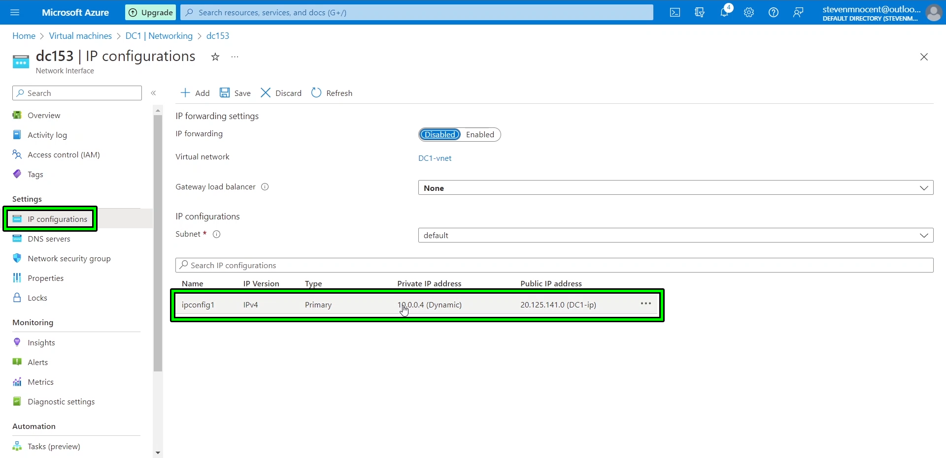
Task: Add a new IP configuration
Action: click(194, 93)
